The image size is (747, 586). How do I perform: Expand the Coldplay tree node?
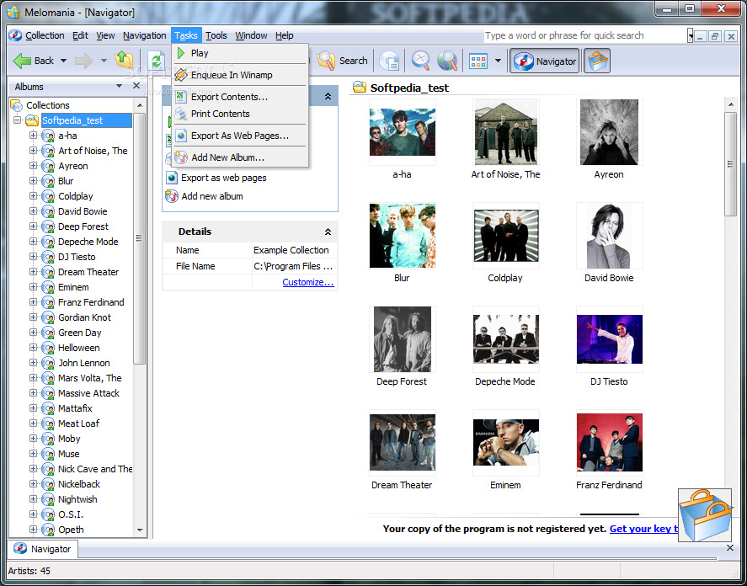33,196
